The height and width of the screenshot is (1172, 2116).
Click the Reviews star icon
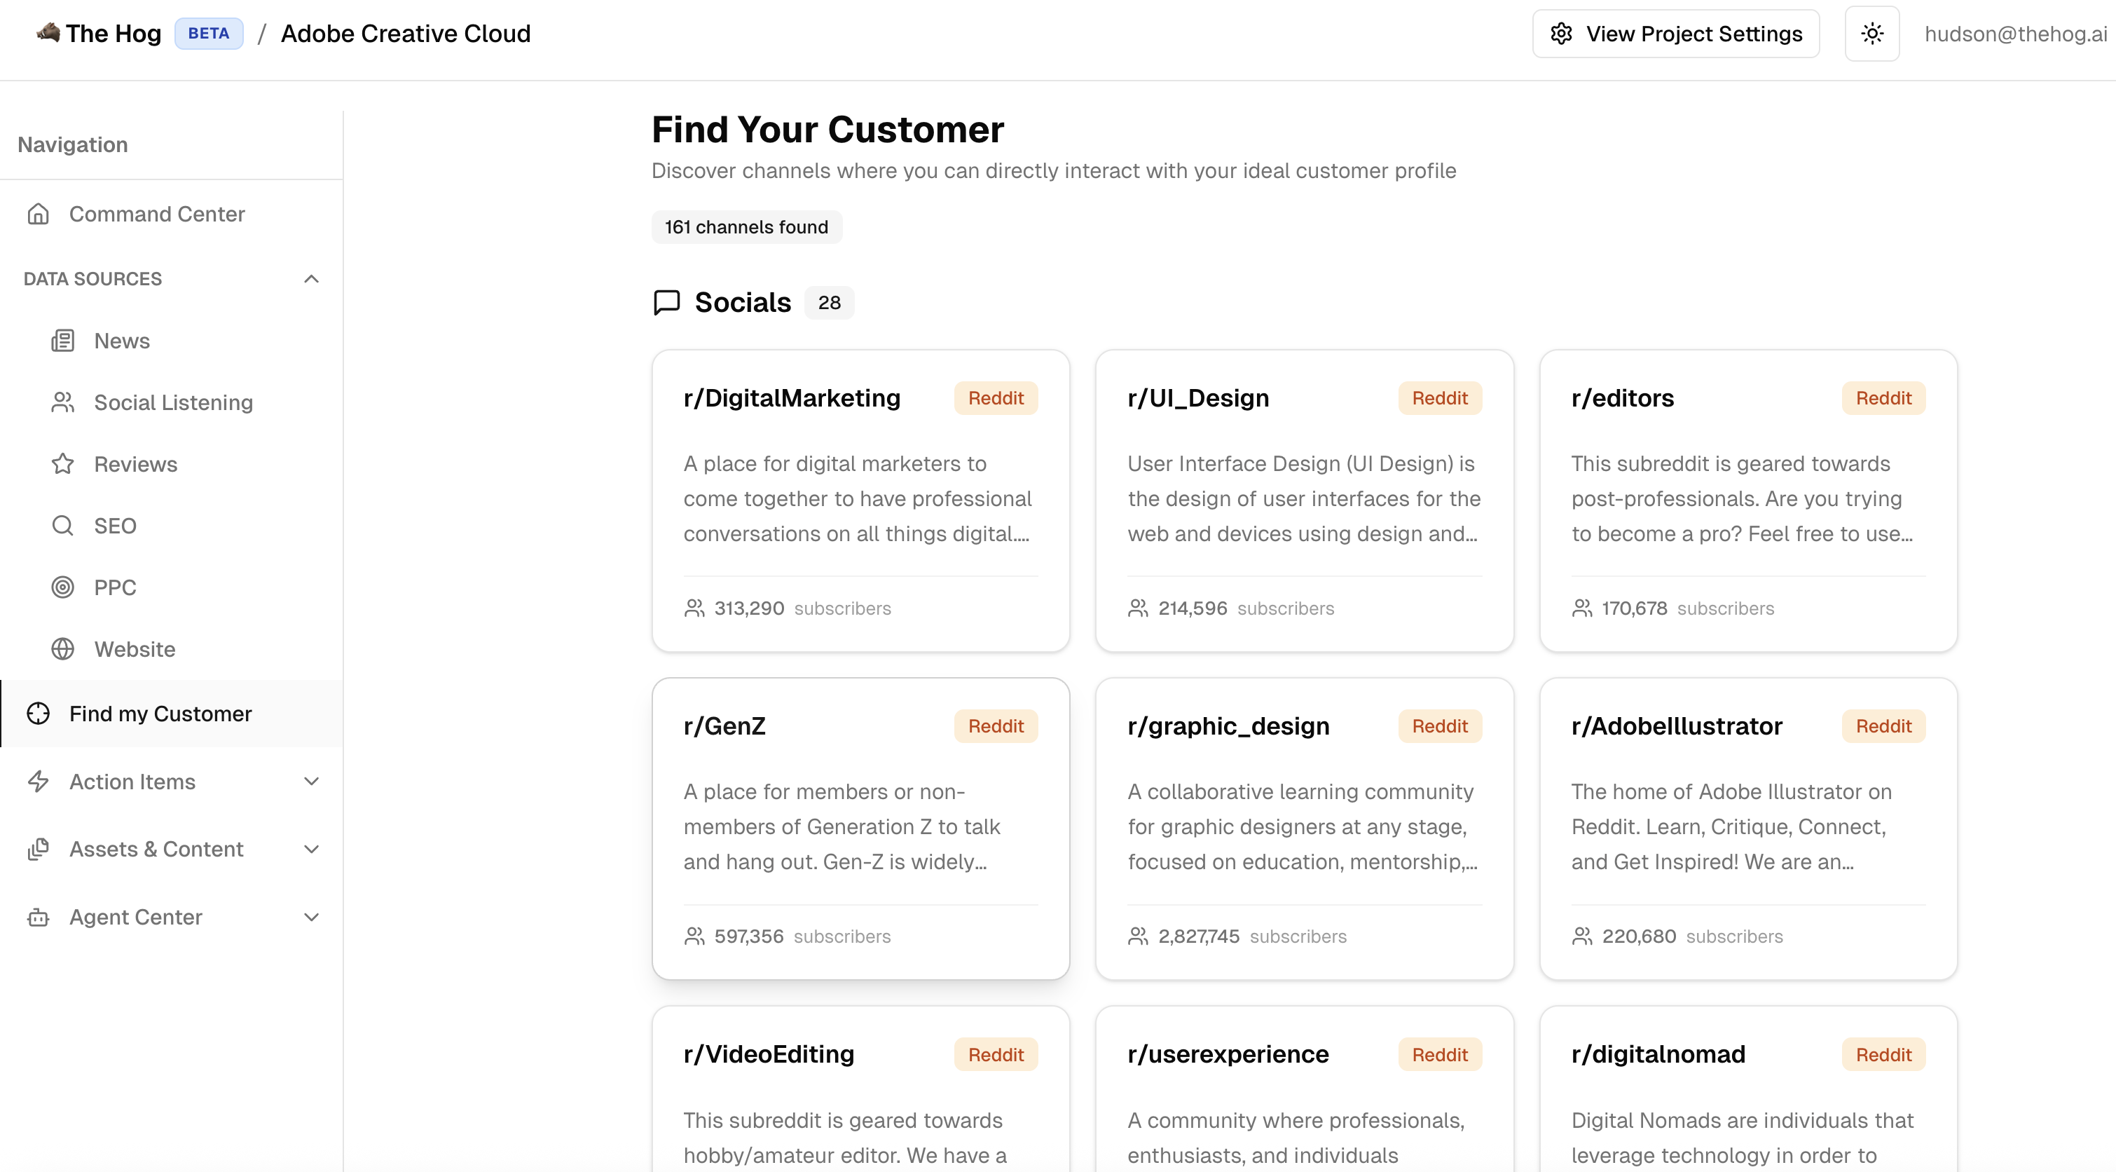(63, 463)
